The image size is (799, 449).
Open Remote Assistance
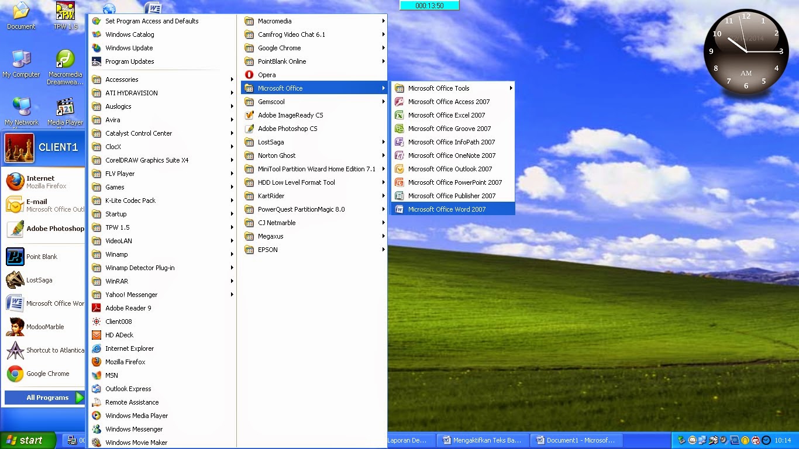pos(162,402)
